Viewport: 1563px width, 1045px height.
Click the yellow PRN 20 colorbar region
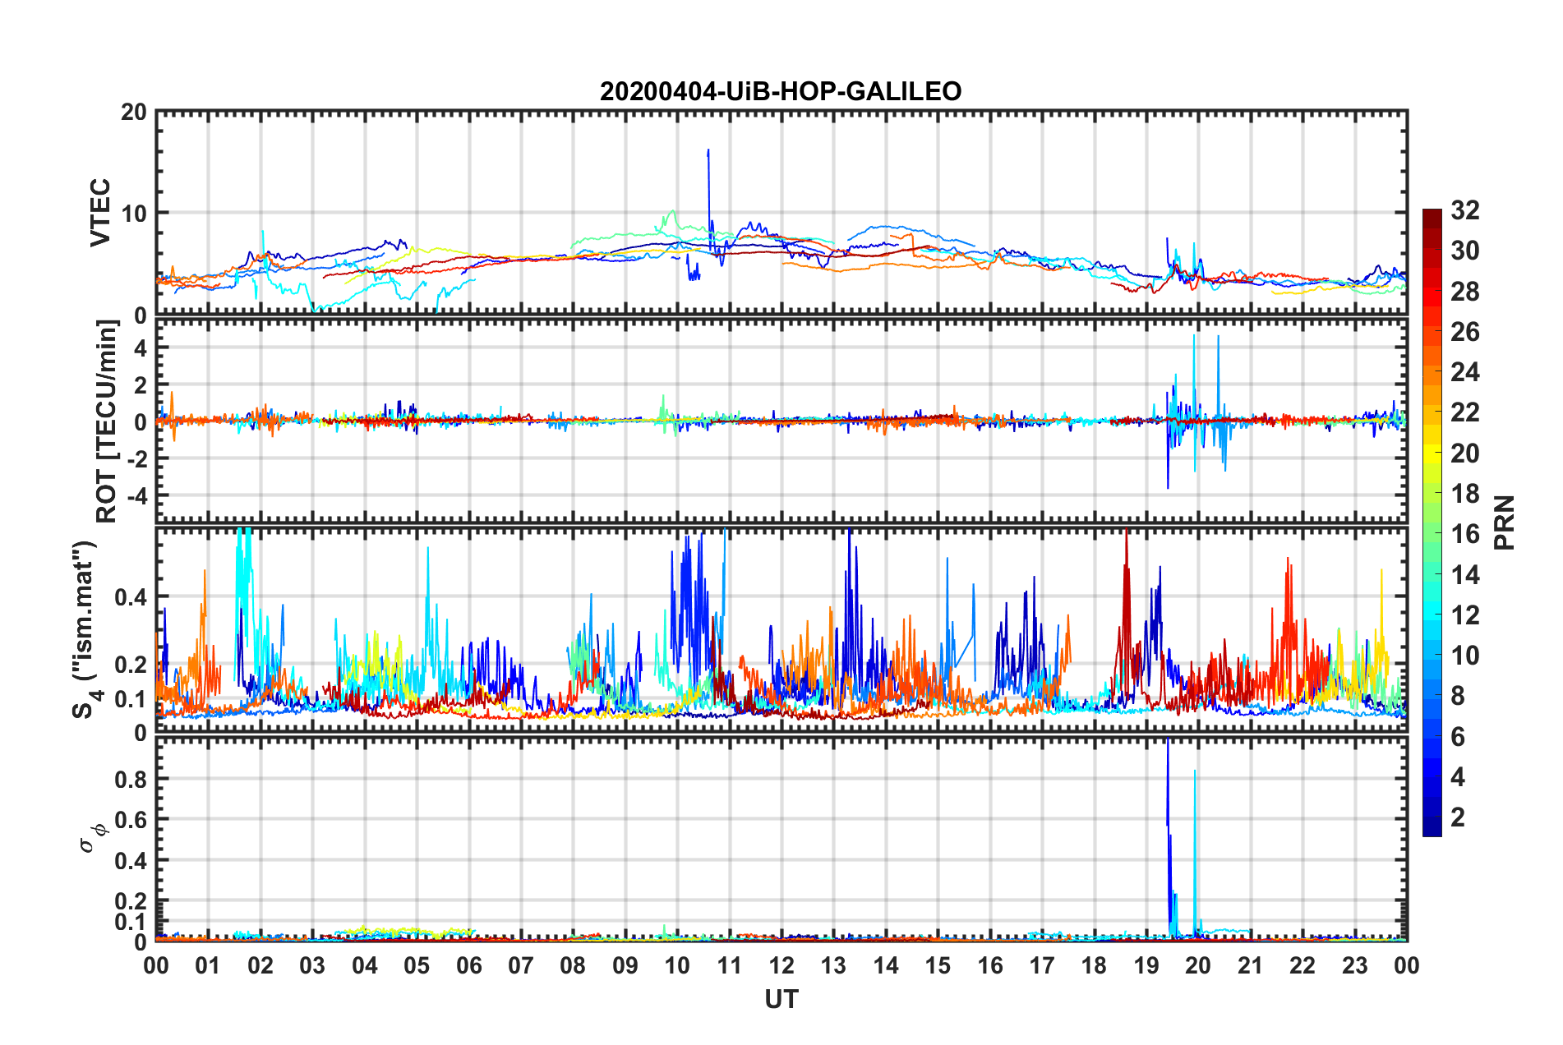click(x=1432, y=453)
